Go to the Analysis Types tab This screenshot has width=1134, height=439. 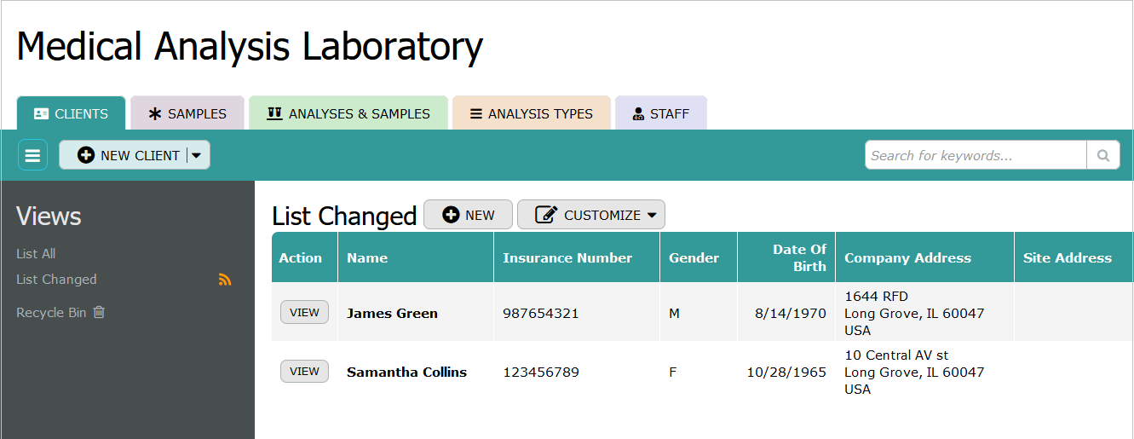point(531,113)
